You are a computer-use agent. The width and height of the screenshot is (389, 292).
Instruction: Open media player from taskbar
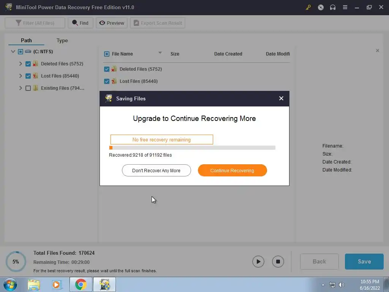57,285
